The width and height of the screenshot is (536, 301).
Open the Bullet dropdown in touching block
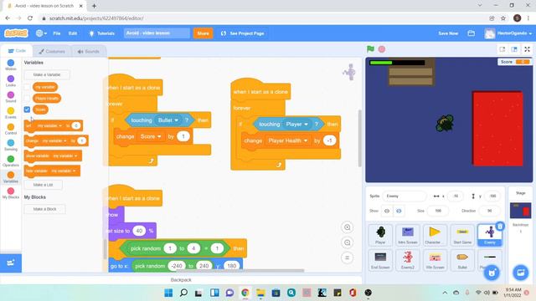[168, 120]
